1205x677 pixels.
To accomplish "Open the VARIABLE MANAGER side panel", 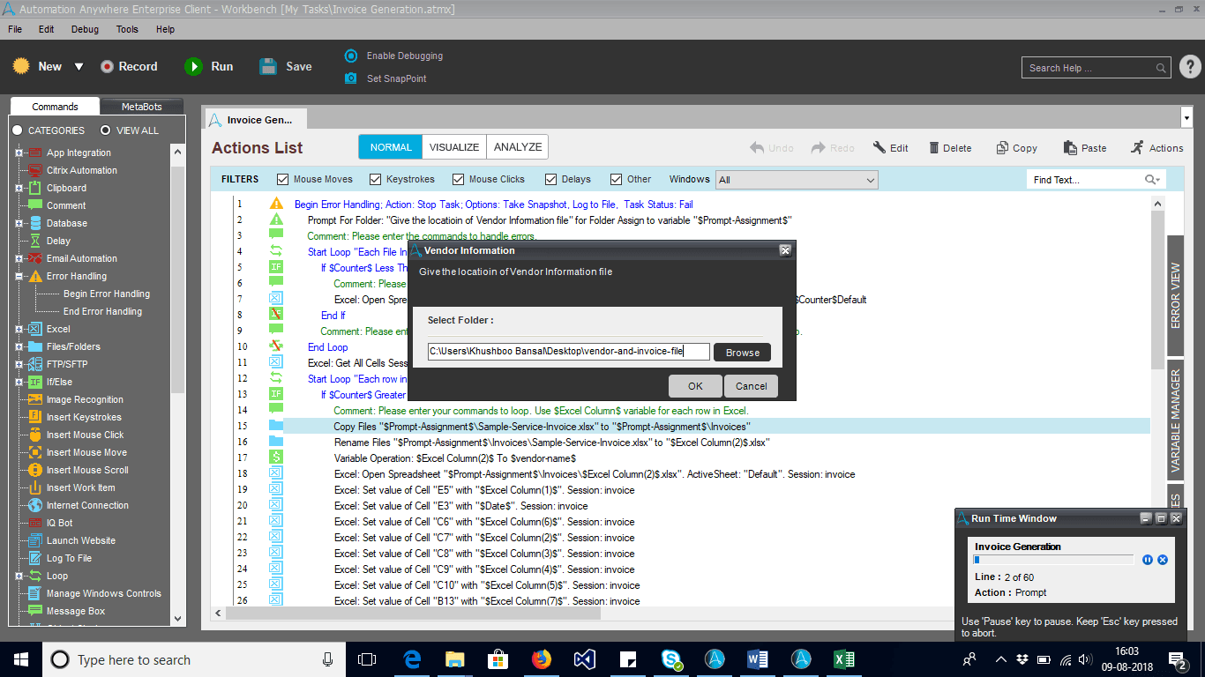I will [1176, 420].
